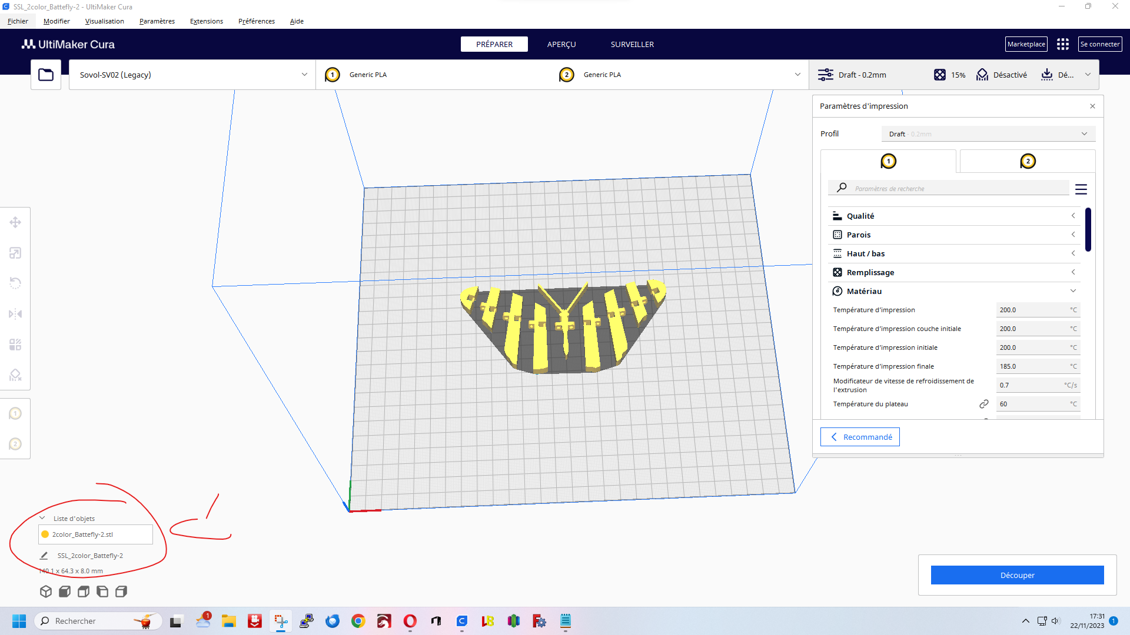Open the Extensions menu
The width and height of the screenshot is (1130, 635).
click(206, 21)
